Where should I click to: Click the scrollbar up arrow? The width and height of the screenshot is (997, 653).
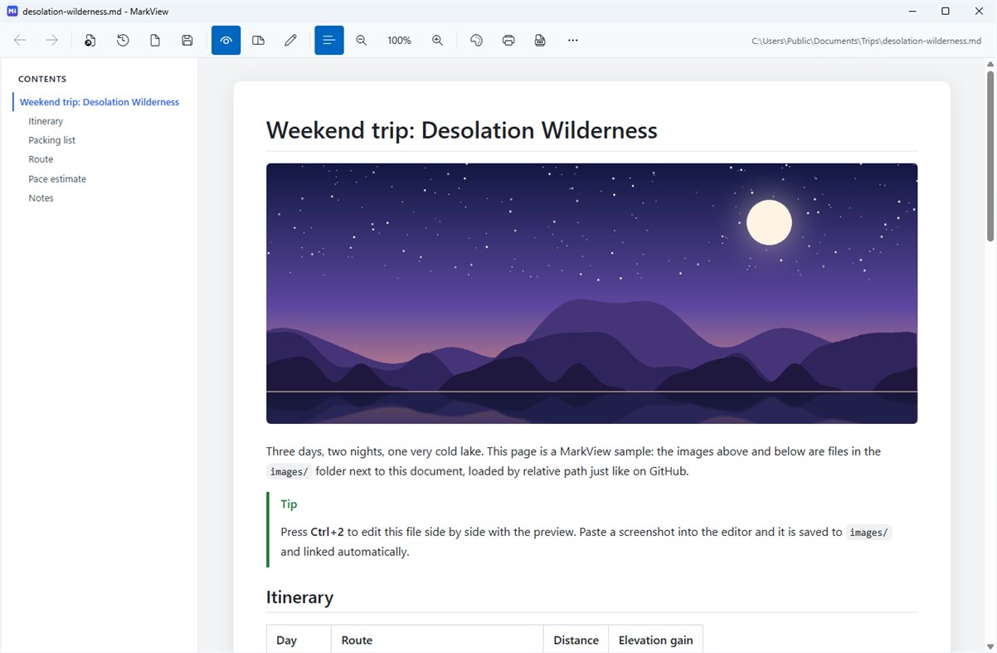click(x=990, y=64)
